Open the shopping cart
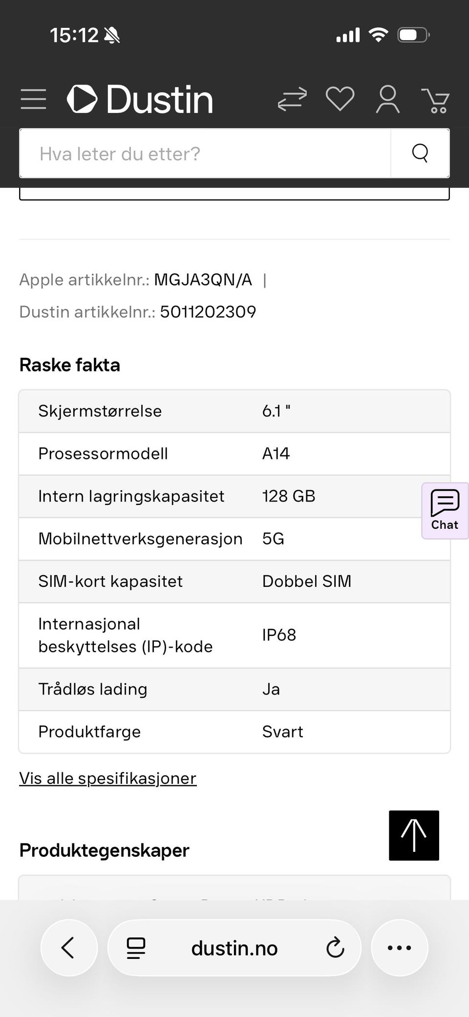The image size is (469, 1017). pos(435,100)
